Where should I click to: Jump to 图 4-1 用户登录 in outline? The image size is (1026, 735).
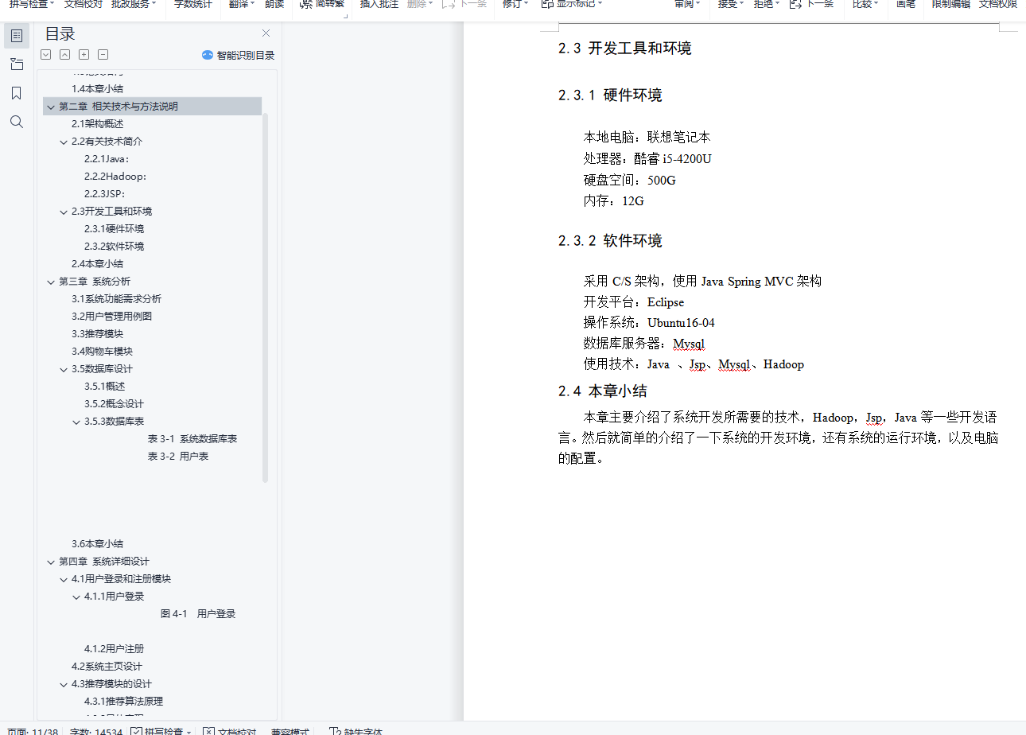198,614
